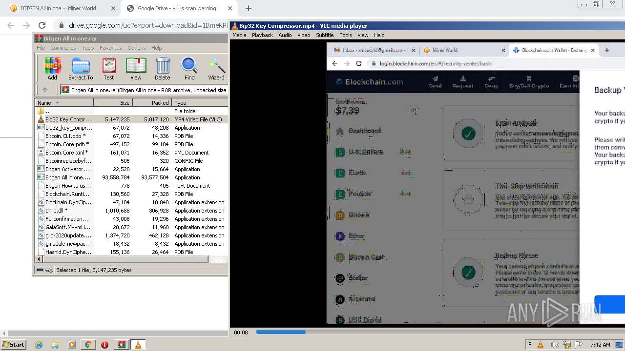The image size is (625, 351).
Task: Close the Google Drive virus scan tab
Action: click(x=230, y=8)
